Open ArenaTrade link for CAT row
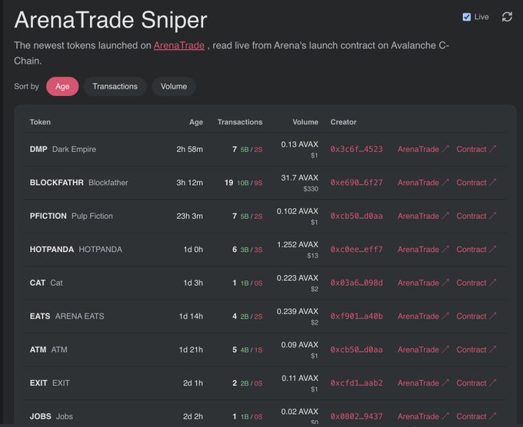Image resolution: width=523 pixels, height=427 pixels. (423, 283)
